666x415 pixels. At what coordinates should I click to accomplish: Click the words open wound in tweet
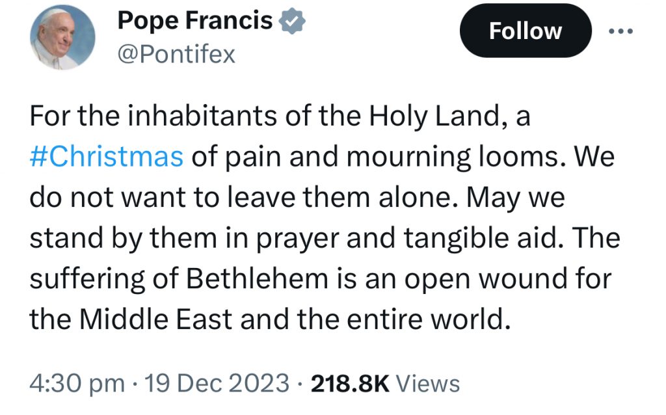(x=486, y=280)
